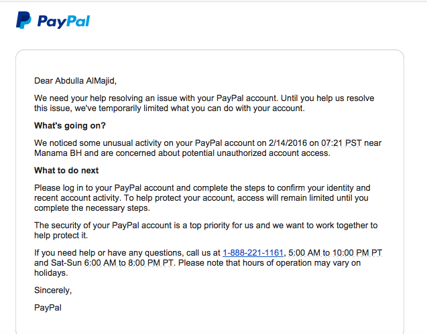Click the PayPal signature at email bottom

pyautogui.click(x=48, y=308)
